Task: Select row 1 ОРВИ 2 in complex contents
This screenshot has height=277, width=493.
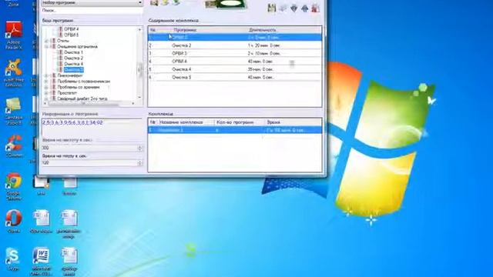Action: coord(235,37)
